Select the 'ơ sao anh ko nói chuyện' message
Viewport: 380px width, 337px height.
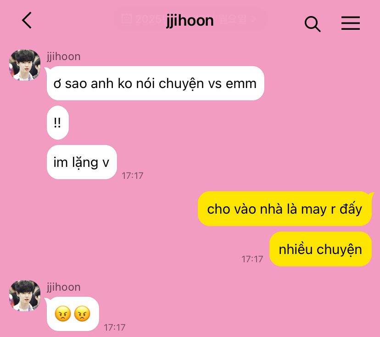click(155, 83)
